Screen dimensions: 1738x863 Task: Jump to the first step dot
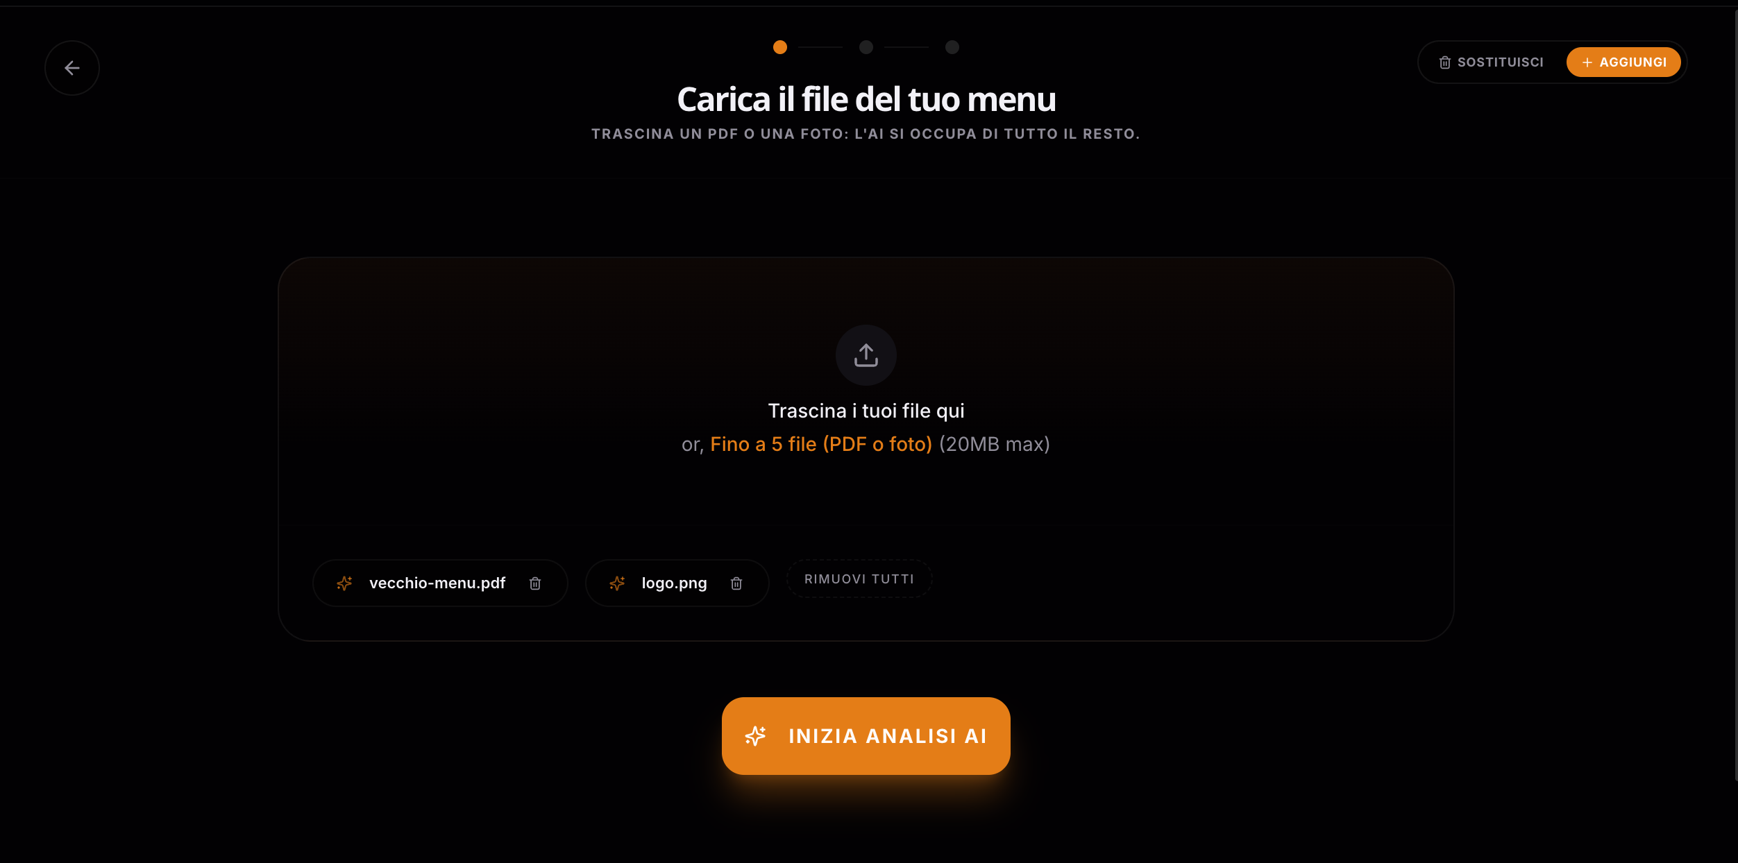(x=780, y=47)
